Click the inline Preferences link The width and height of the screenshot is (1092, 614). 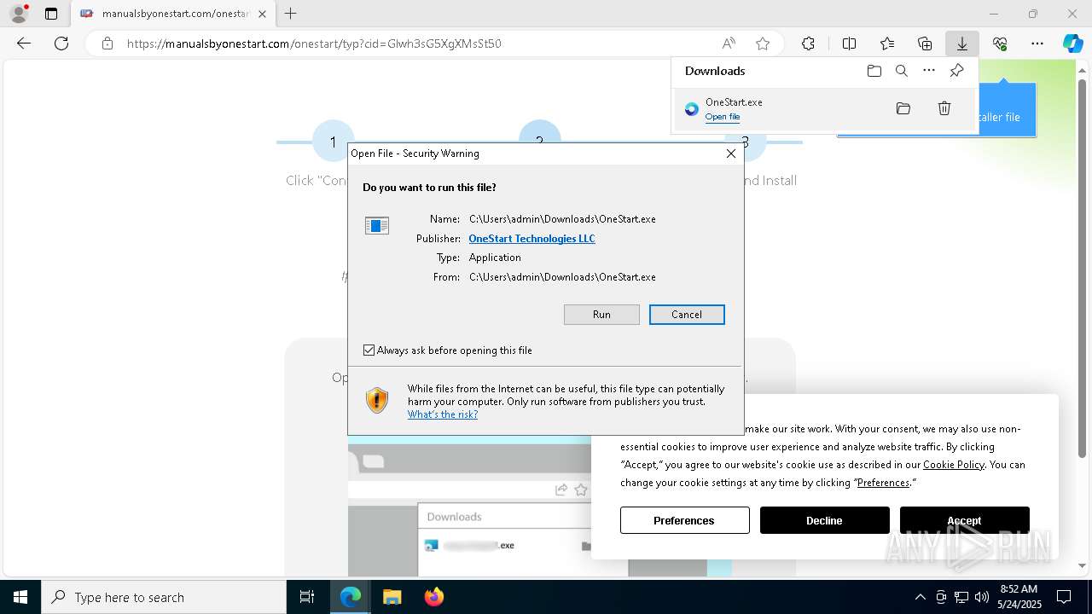click(x=883, y=483)
